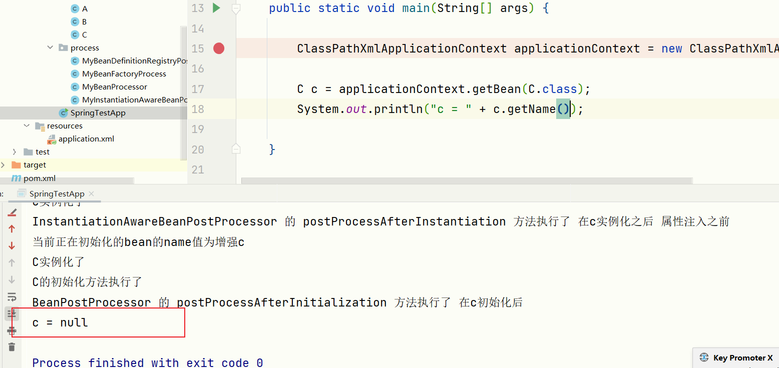This screenshot has height=368, width=779.
Task: Remove the breakpoint on line 15
Action: 219,48
